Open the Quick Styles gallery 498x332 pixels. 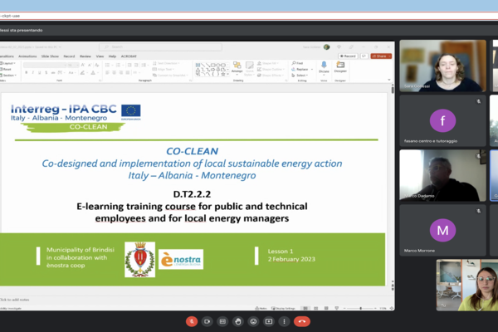250,69
